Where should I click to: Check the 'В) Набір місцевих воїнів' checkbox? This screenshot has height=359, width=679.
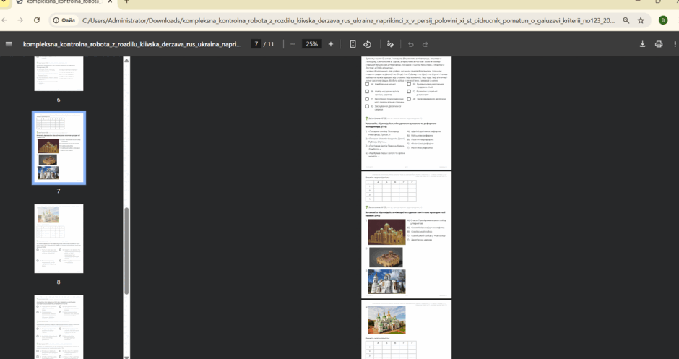(x=367, y=91)
